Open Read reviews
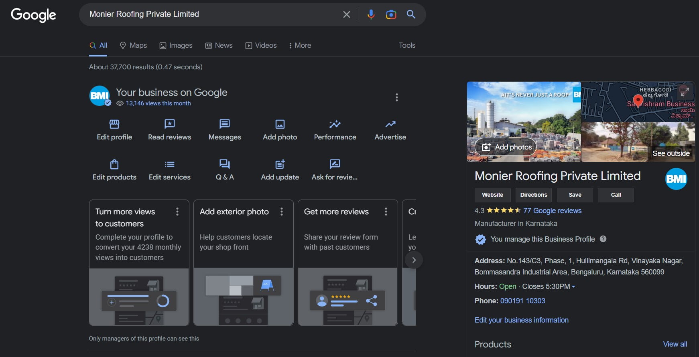The width and height of the screenshot is (699, 357). click(x=170, y=130)
